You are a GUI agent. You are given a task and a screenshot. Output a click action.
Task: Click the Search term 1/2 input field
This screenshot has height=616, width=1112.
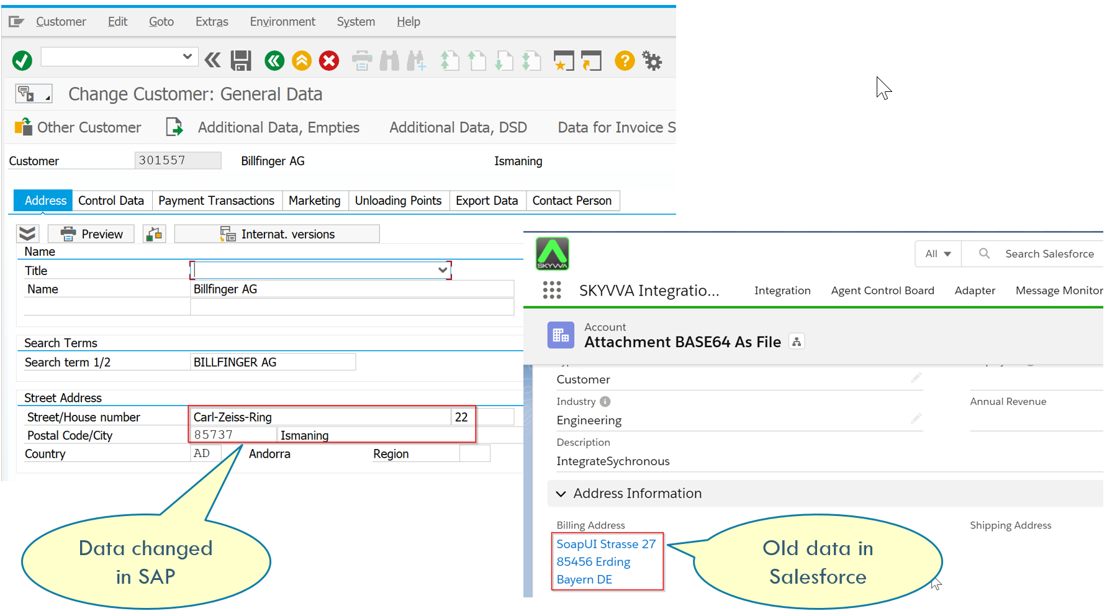[272, 361]
